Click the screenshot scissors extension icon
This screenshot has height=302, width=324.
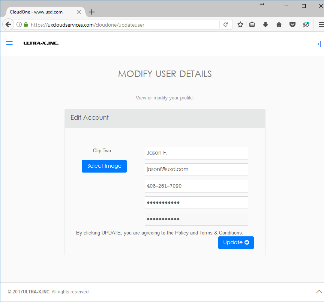(x=306, y=25)
